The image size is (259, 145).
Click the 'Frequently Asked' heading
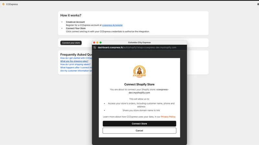[76, 54]
